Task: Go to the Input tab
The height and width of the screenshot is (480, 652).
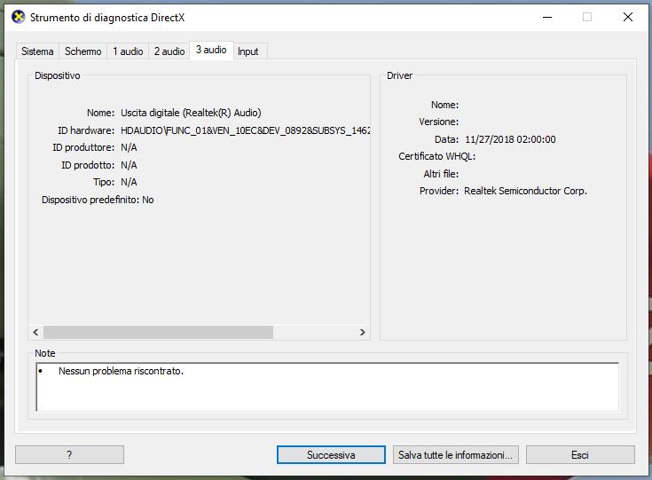Action: pyautogui.click(x=248, y=51)
